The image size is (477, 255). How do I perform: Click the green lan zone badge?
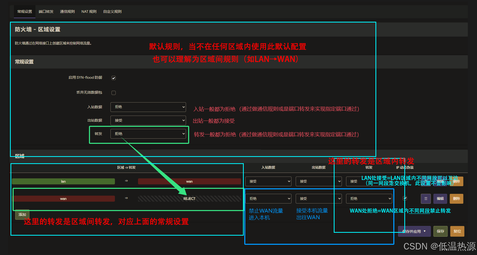63,182
